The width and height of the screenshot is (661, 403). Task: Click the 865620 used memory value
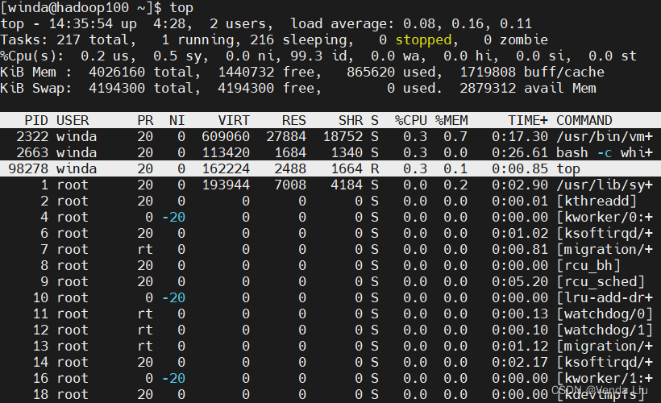click(x=371, y=72)
